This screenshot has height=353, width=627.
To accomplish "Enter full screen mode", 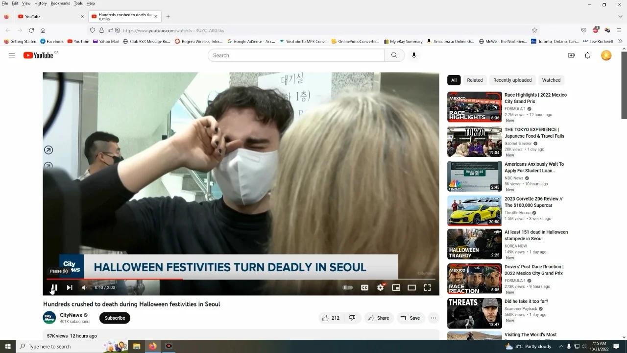I will click(427, 288).
